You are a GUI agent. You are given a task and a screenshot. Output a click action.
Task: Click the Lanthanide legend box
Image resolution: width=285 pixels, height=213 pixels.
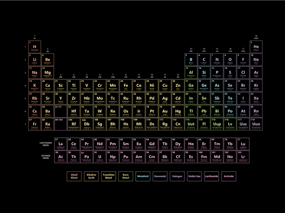click(x=212, y=176)
